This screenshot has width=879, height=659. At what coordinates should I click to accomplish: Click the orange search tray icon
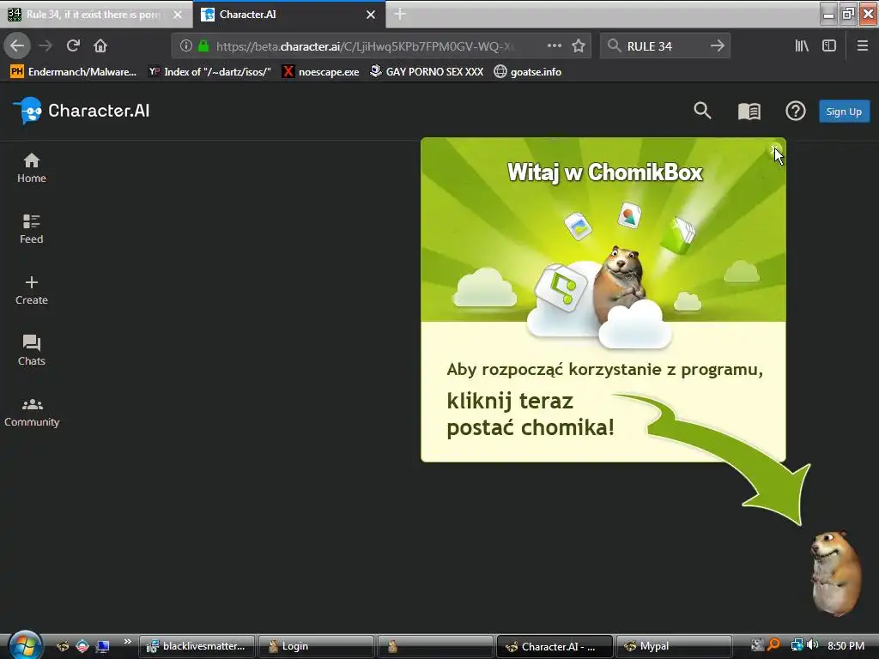774,645
